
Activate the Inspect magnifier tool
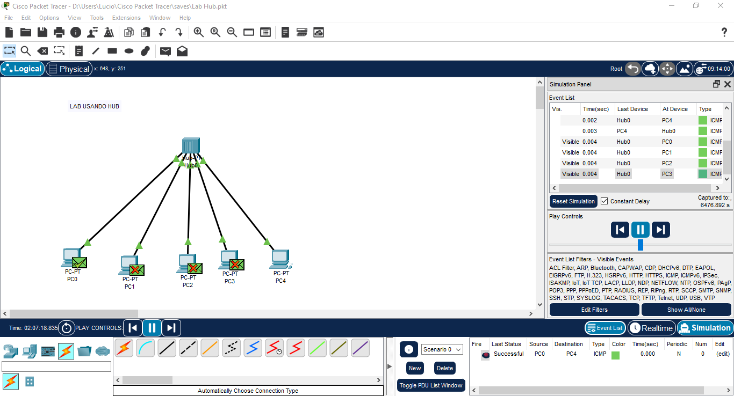[x=26, y=51]
